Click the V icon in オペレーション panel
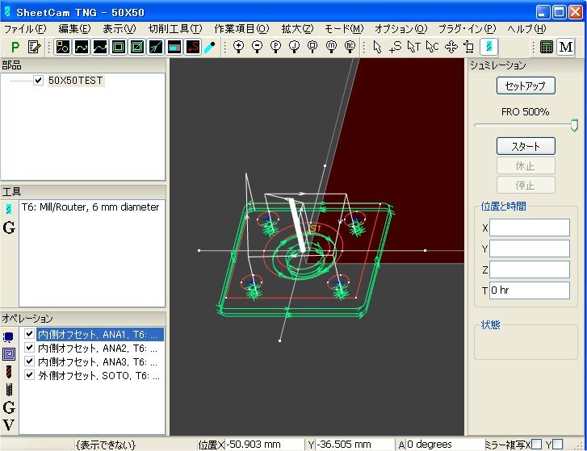 (9, 425)
